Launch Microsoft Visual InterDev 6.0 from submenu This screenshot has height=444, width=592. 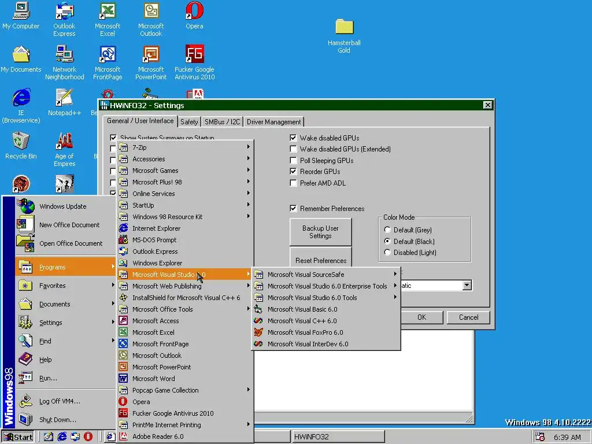327,344
